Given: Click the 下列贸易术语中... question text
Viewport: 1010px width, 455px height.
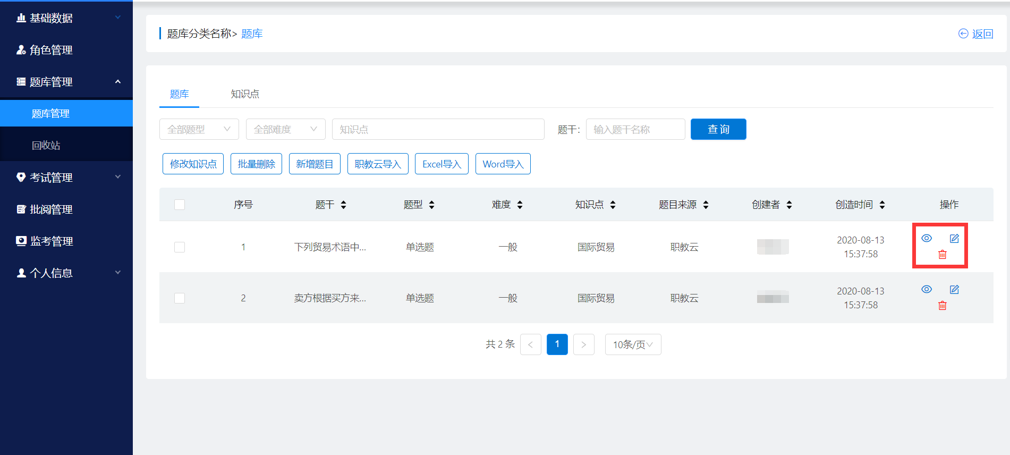Looking at the screenshot, I should click(330, 247).
